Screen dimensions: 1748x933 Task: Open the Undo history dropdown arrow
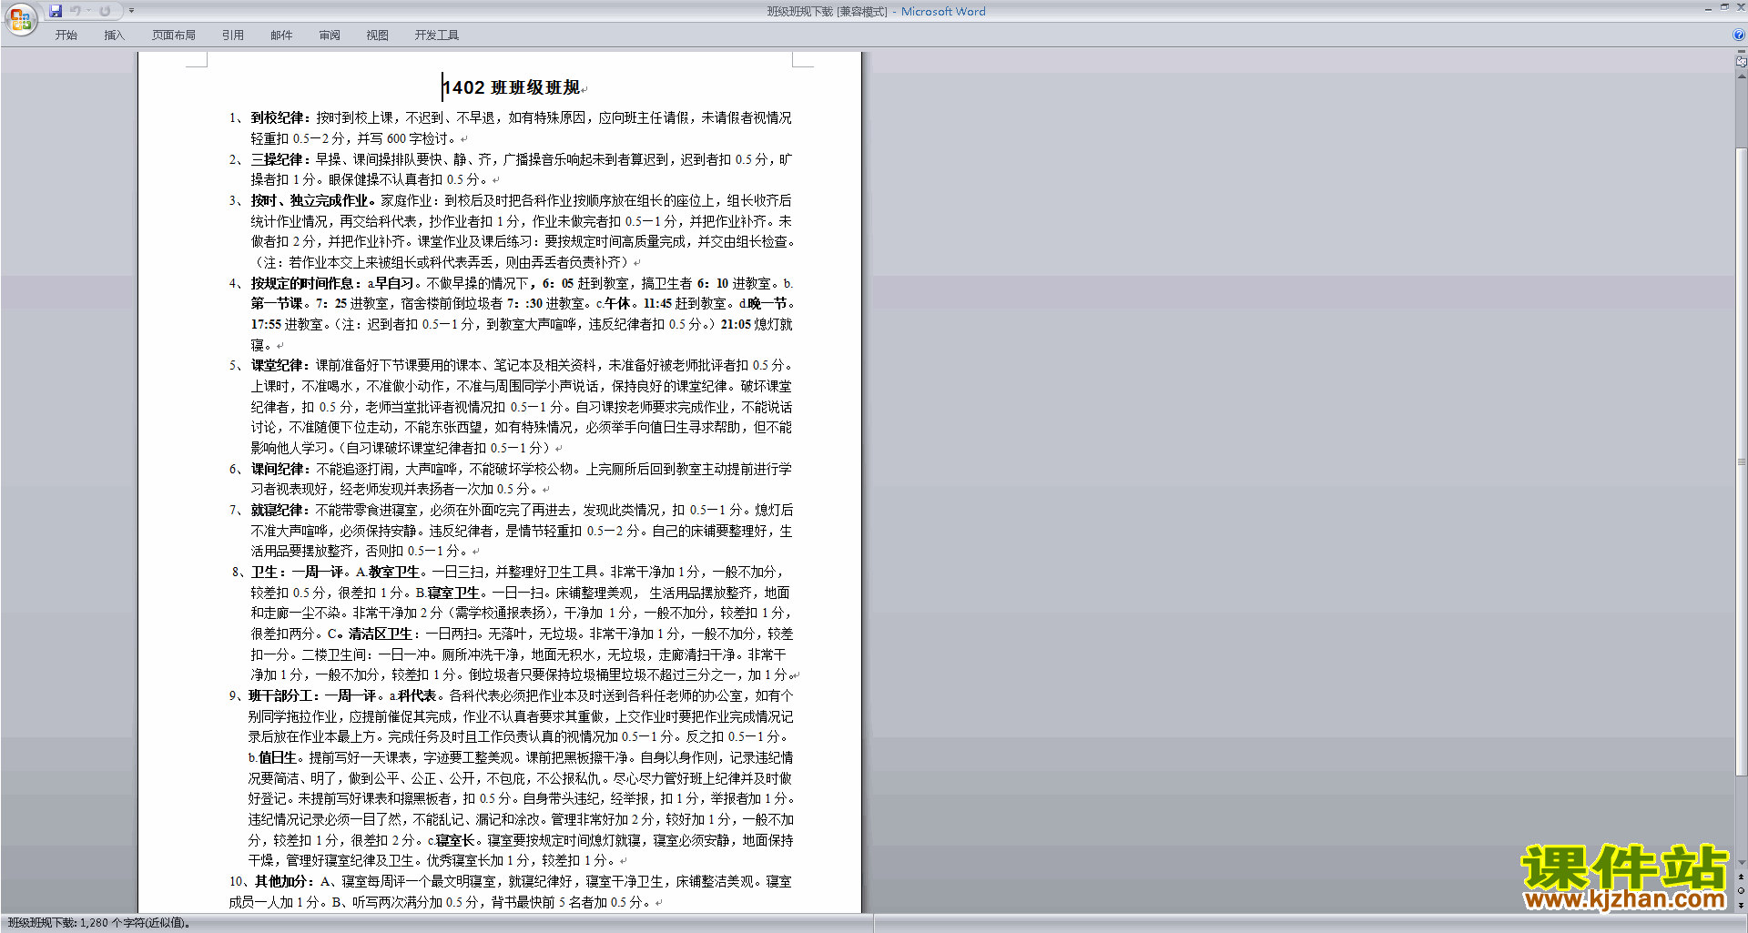[88, 11]
